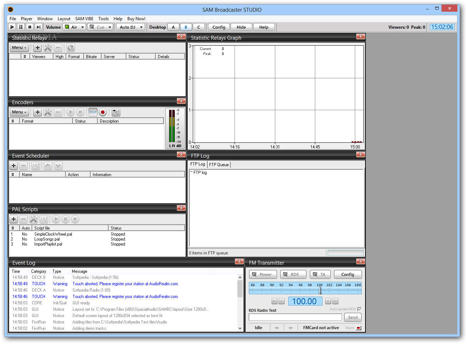Stop the encoder with the stop icon
Image resolution: width=467 pixels, height=344 pixels.
(x=80, y=112)
